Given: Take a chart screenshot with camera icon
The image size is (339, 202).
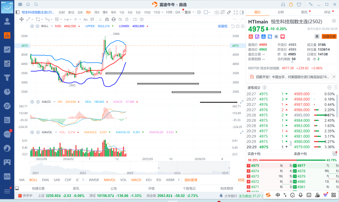Looking at the screenshot, I should (217, 12).
